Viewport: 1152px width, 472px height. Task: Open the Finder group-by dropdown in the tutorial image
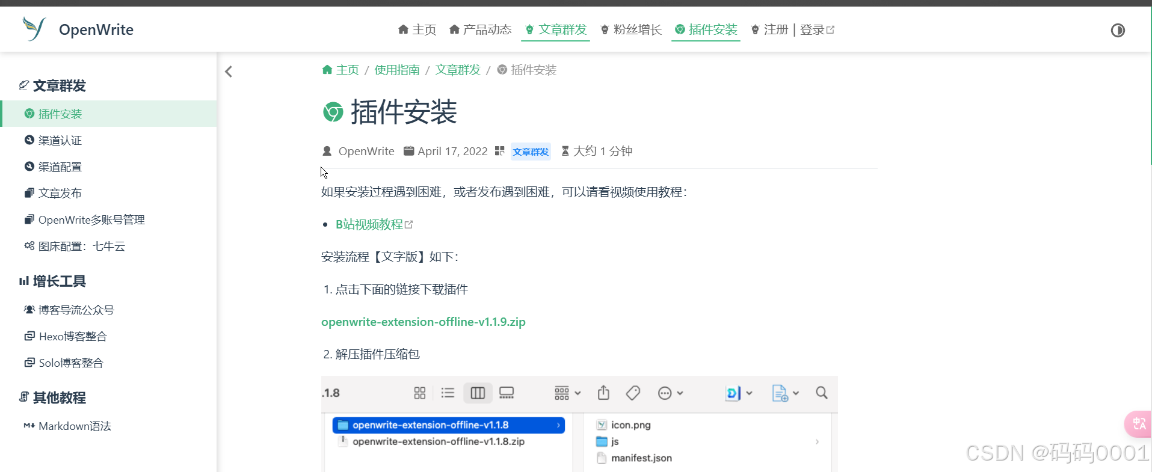pos(567,393)
